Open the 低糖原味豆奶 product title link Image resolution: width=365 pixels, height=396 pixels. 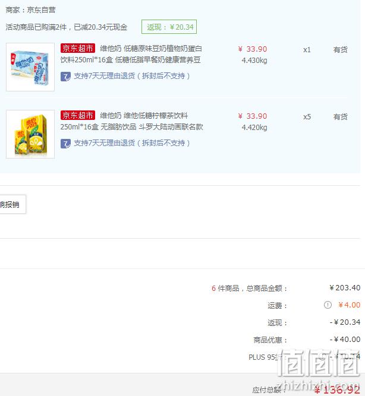131,54
